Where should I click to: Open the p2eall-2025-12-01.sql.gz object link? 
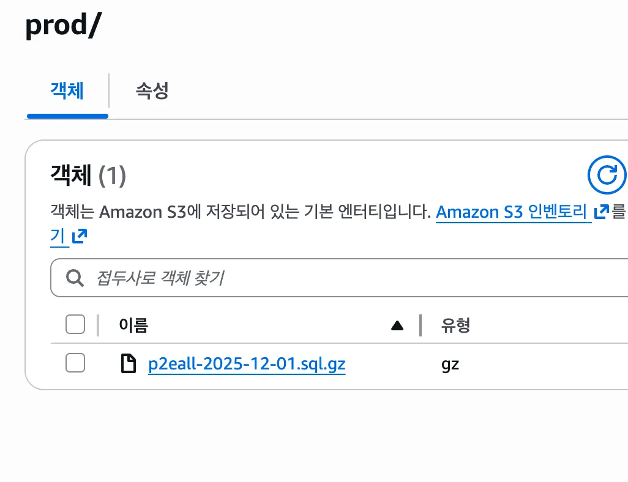point(247,365)
